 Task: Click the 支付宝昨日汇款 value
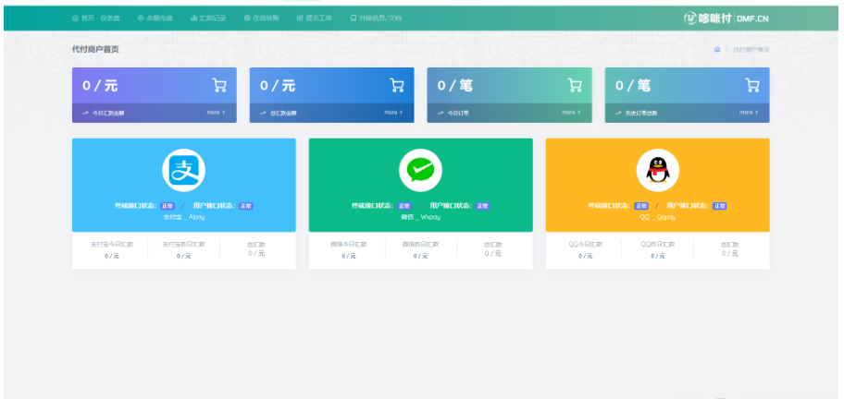[x=183, y=256]
